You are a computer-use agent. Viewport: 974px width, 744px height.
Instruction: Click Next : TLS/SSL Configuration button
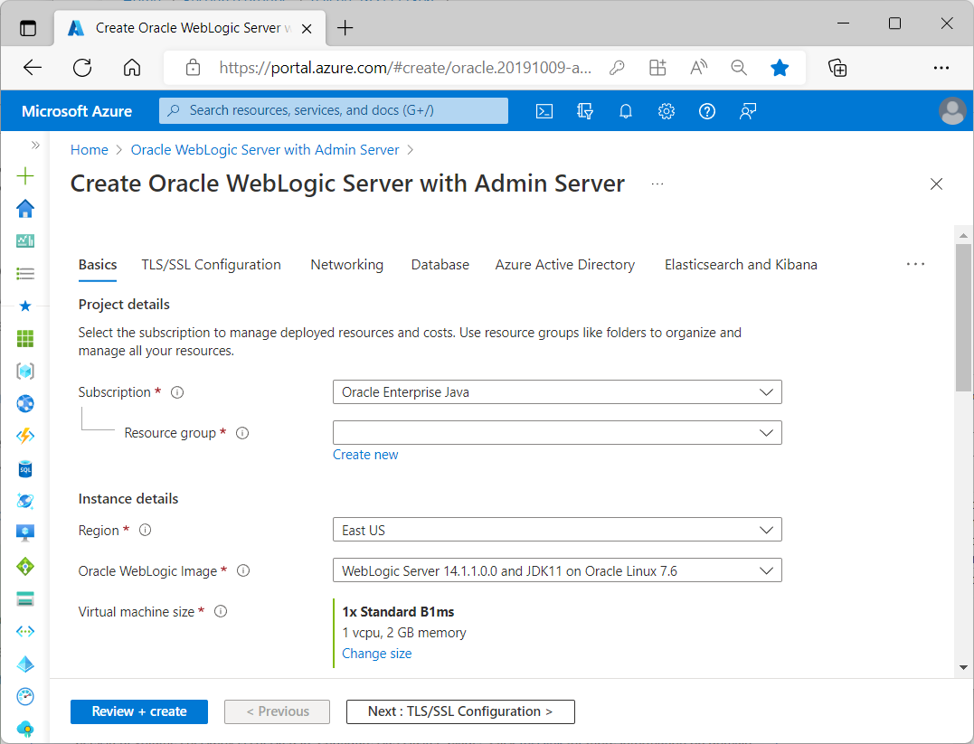pyautogui.click(x=460, y=711)
